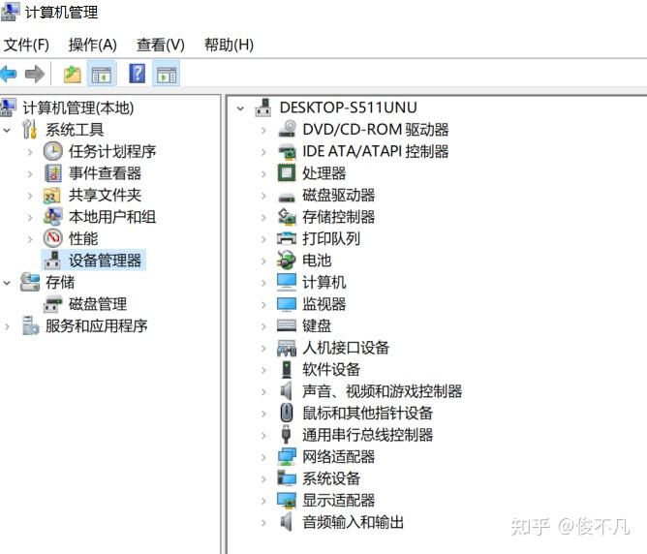Select 软件设备 device category label

[x=331, y=369]
